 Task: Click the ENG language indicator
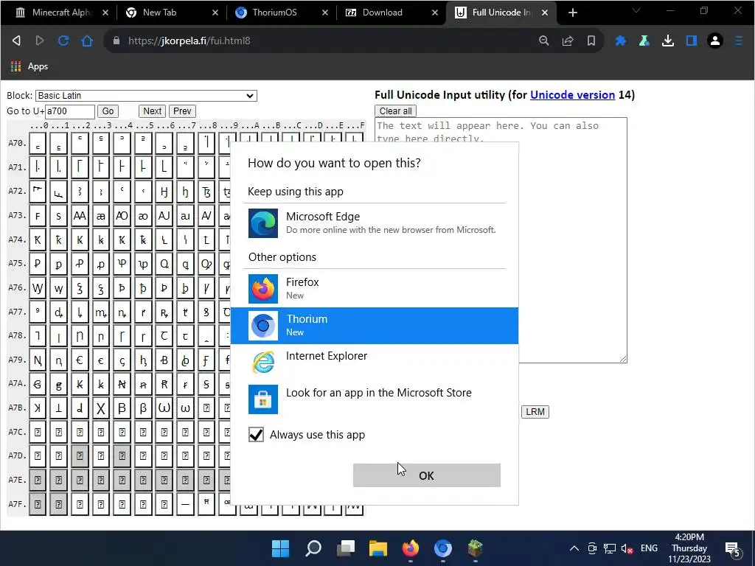click(649, 548)
